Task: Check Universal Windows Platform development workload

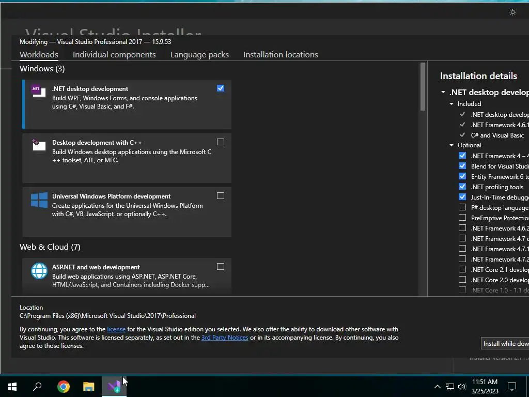Action: (220, 196)
